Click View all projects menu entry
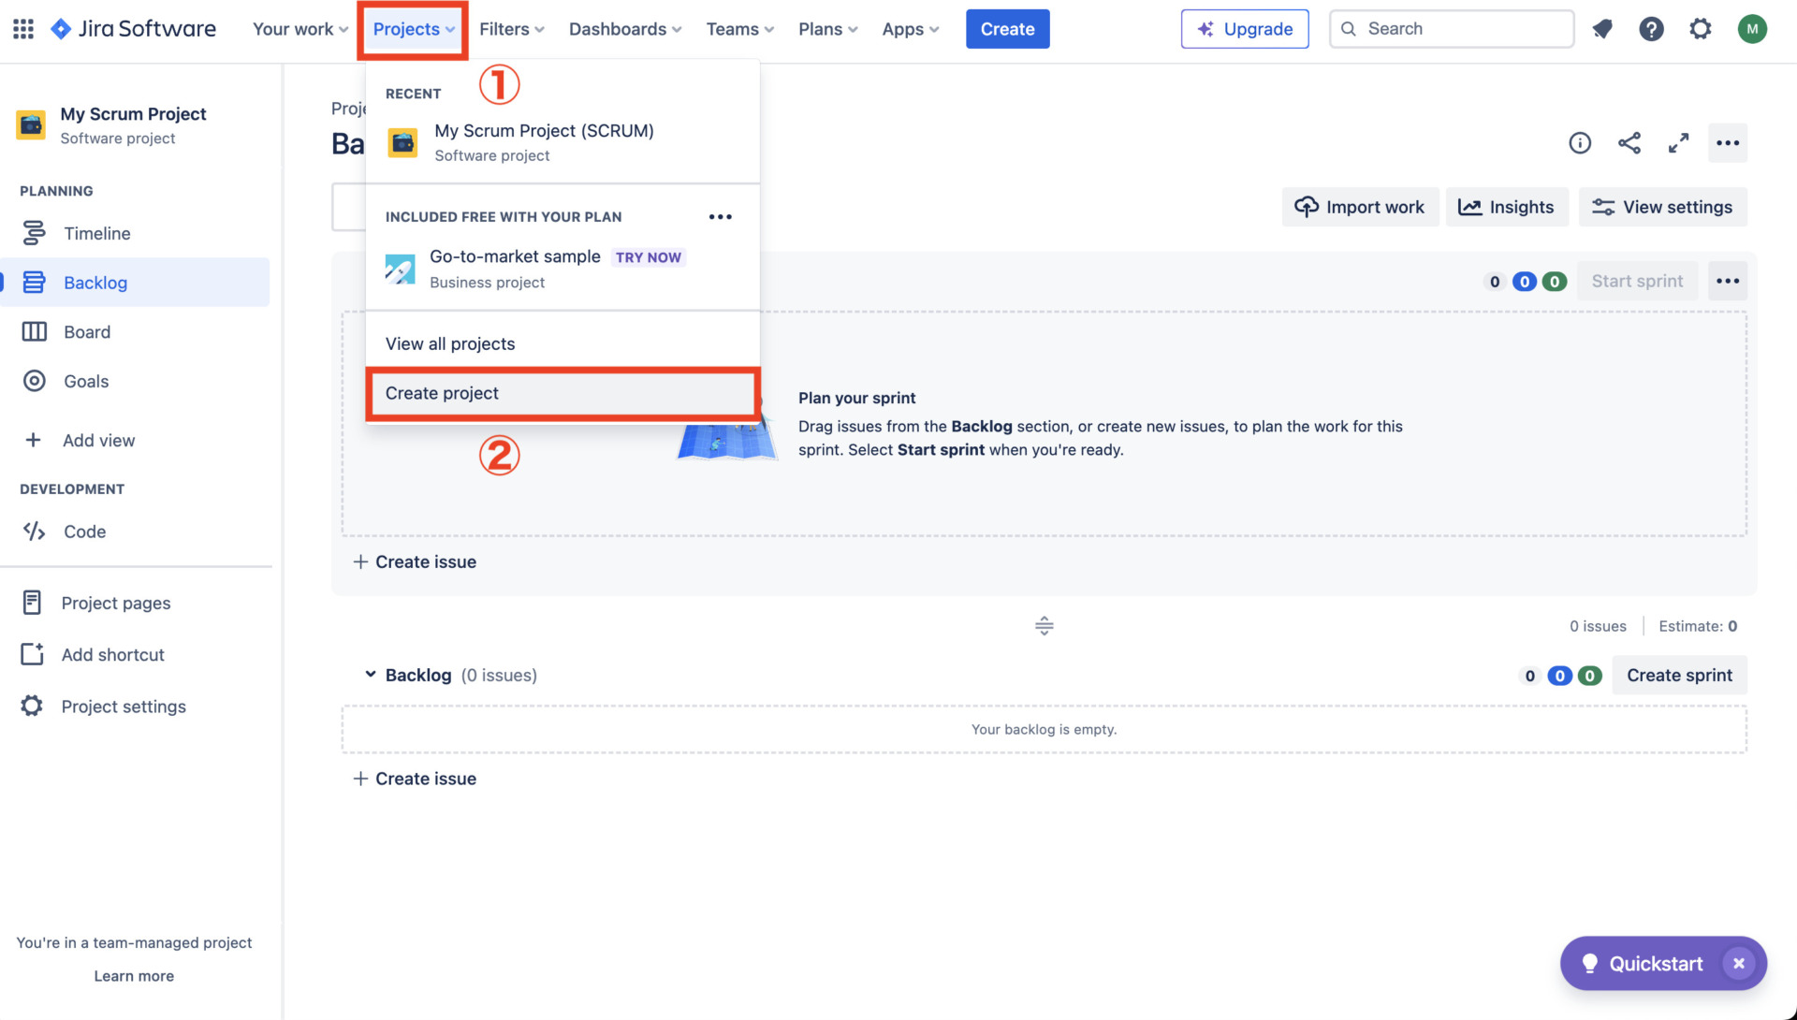The height and width of the screenshot is (1020, 1797). click(x=450, y=343)
